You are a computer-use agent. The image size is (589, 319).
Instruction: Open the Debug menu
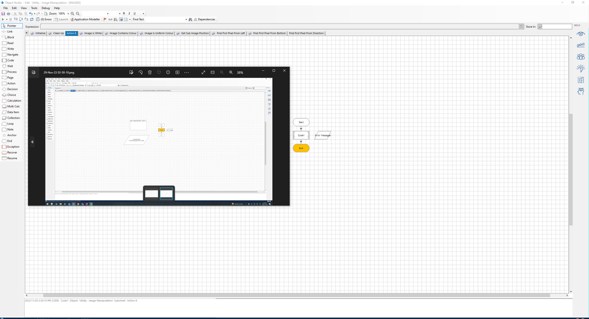pyautogui.click(x=45, y=8)
